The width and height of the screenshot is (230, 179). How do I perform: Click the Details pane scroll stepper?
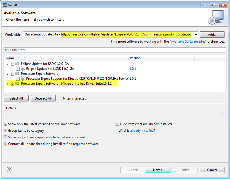point(223,115)
